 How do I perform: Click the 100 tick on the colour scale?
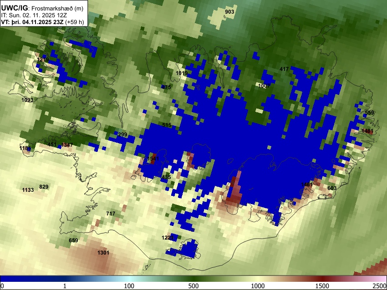click(x=129, y=286)
